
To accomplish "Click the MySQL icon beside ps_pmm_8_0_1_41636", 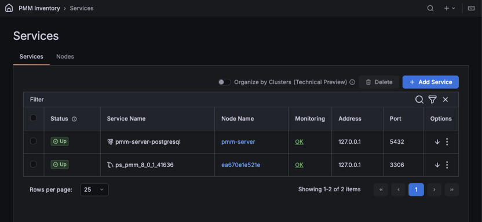I will tap(110, 165).
